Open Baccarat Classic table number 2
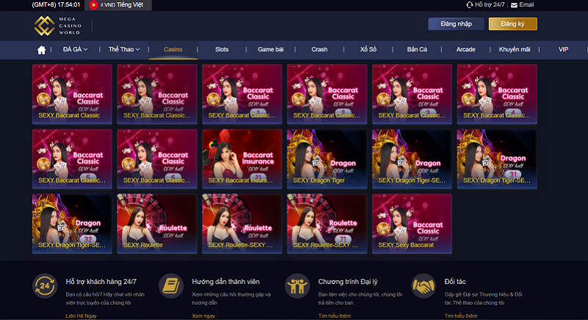Image resolution: width=588 pixels, height=320 pixels. (327, 94)
